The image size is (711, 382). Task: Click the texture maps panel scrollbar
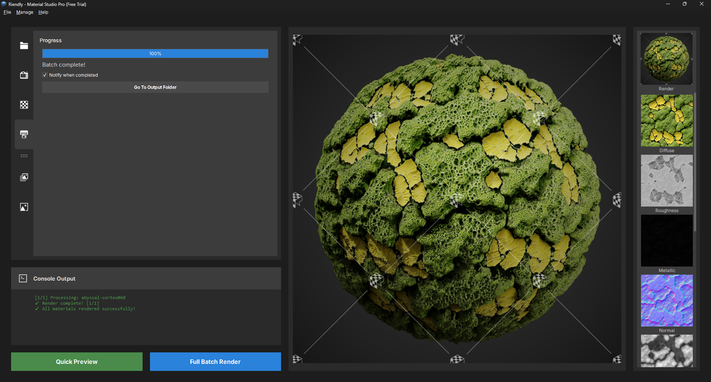click(x=695, y=162)
